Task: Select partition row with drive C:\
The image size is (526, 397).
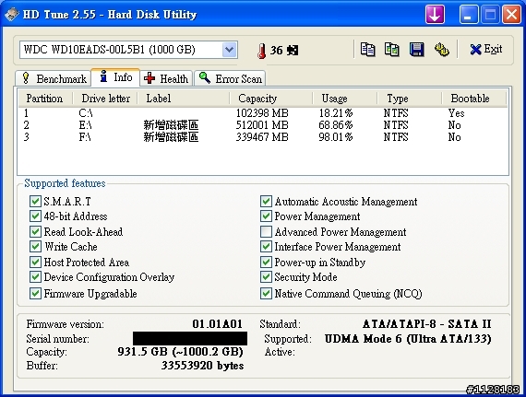Action: [x=263, y=113]
